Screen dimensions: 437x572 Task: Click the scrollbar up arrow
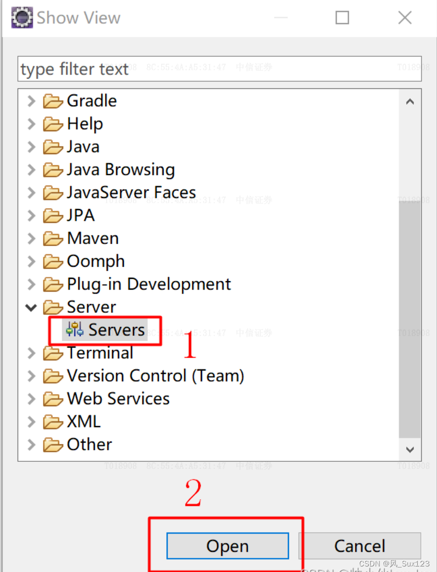pos(410,102)
